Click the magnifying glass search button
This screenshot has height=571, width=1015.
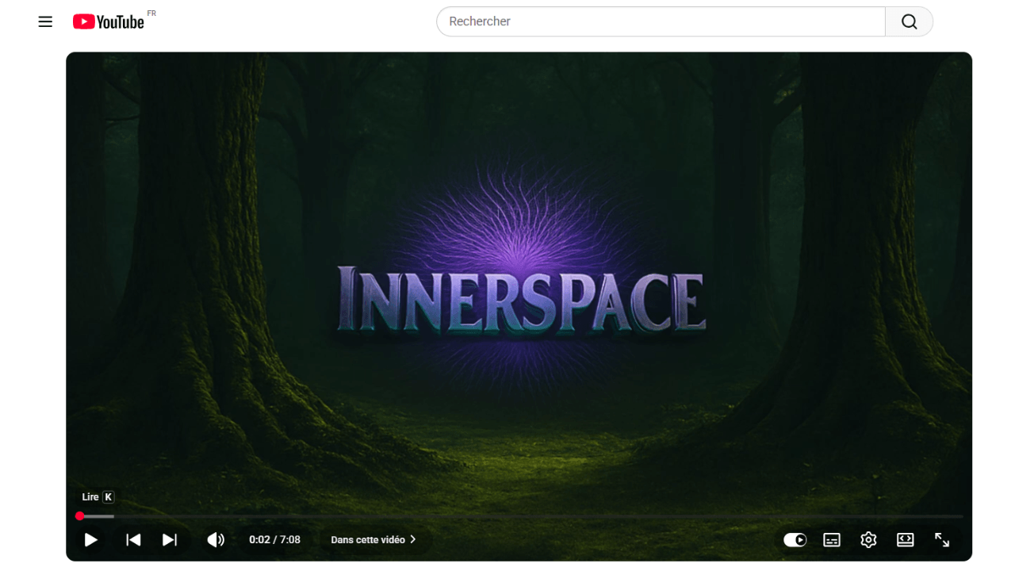click(x=909, y=21)
